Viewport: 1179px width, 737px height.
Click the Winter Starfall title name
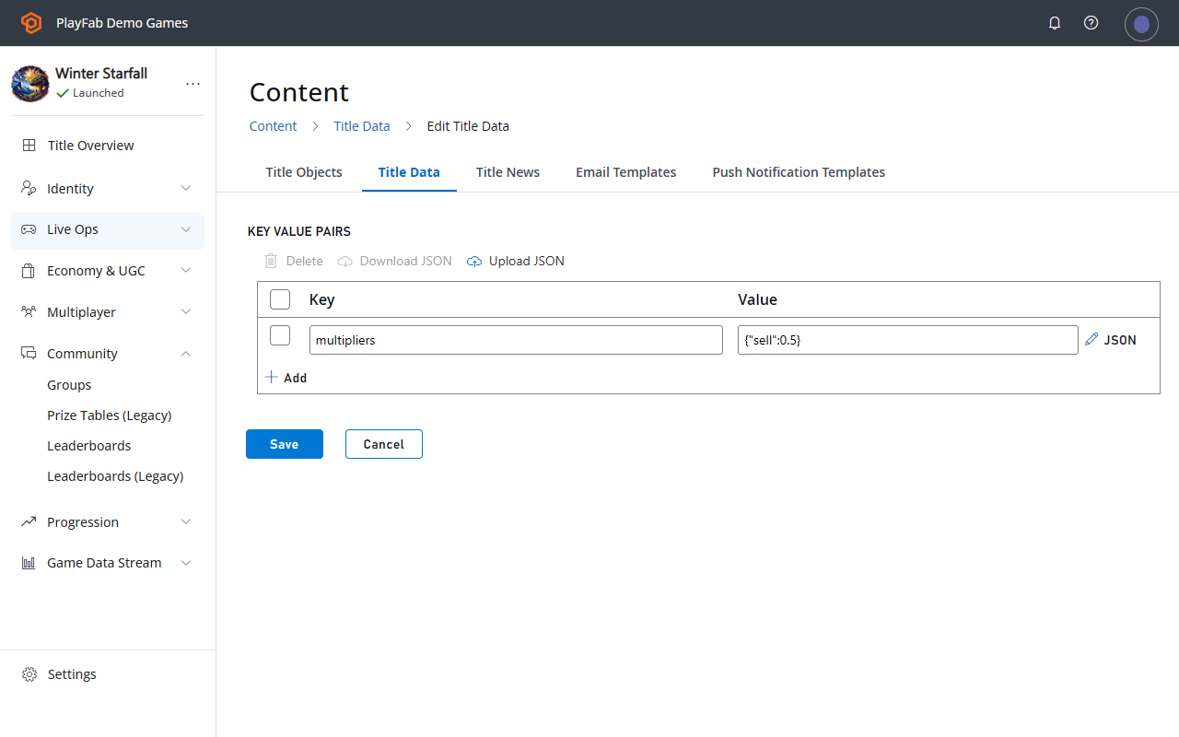[x=101, y=74]
